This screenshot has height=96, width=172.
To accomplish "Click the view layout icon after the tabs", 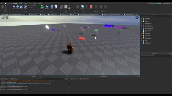I will [x=138, y=14].
